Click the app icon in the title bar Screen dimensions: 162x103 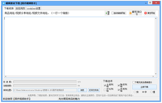coord(4,3)
